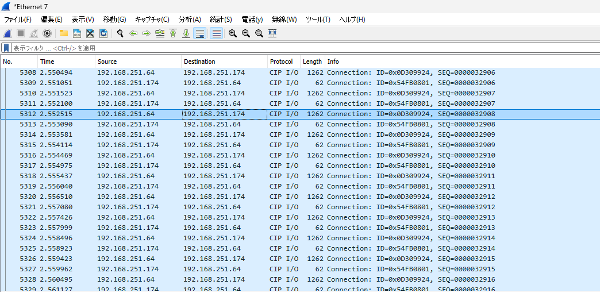The width and height of the screenshot is (600, 292).
Task: Open the 分析(A) menu
Action: coord(190,20)
